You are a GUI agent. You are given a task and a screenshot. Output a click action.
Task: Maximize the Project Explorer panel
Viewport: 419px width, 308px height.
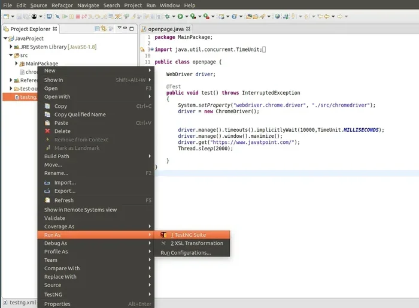click(132, 29)
